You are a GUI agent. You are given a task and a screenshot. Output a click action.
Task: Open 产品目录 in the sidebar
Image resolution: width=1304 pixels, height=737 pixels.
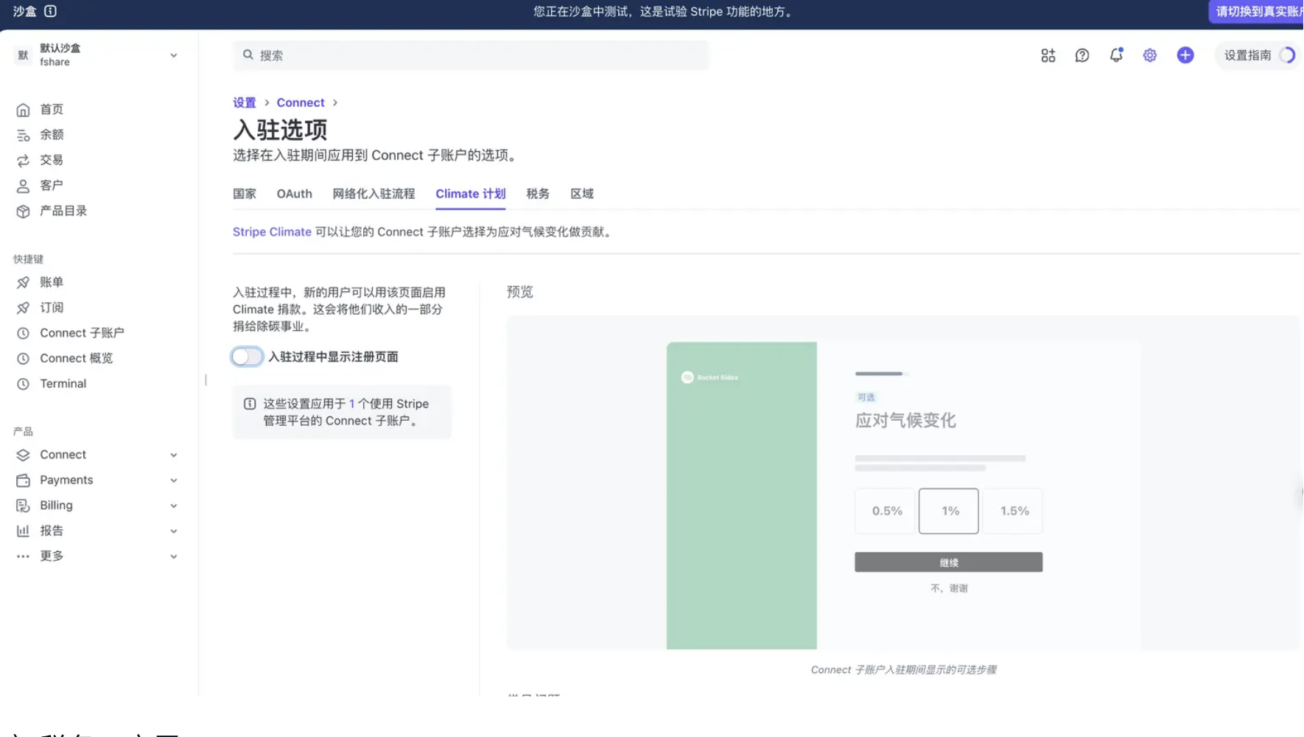(x=63, y=212)
